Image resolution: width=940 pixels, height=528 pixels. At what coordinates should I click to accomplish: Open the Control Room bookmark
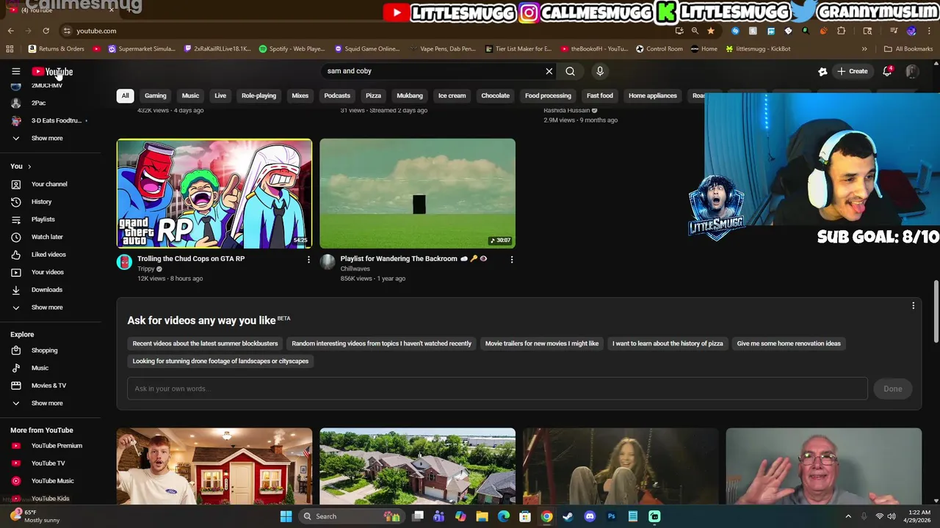[659, 48]
